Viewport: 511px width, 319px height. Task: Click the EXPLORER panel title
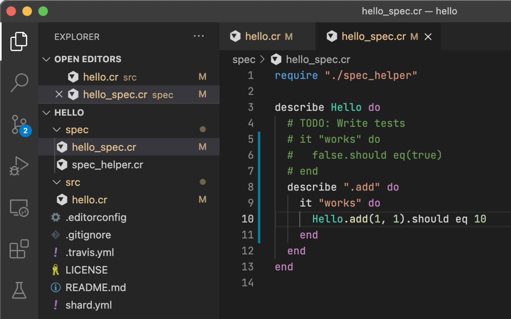pos(77,37)
